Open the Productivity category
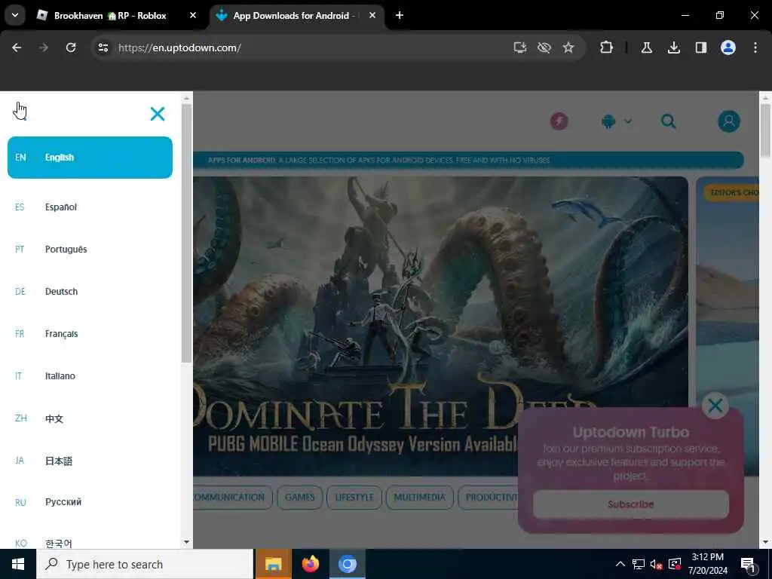This screenshot has height=579, width=772. [x=489, y=498]
